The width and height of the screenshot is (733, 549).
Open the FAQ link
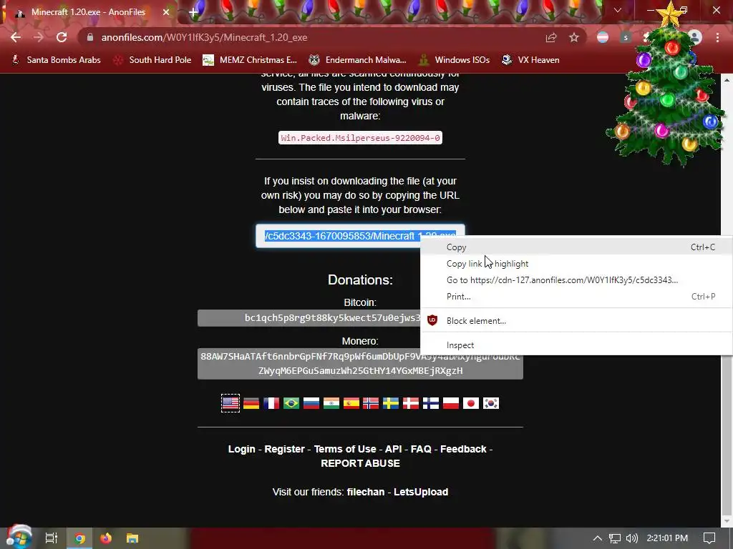(421, 449)
